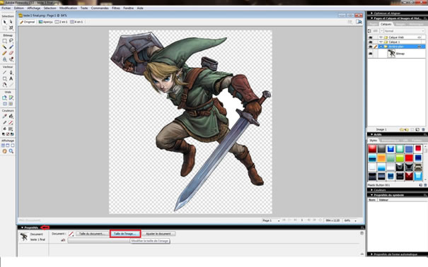The width and height of the screenshot is (428, 267).
Task: Select the Paint Bucket tool
Action: tap(11, 117)
